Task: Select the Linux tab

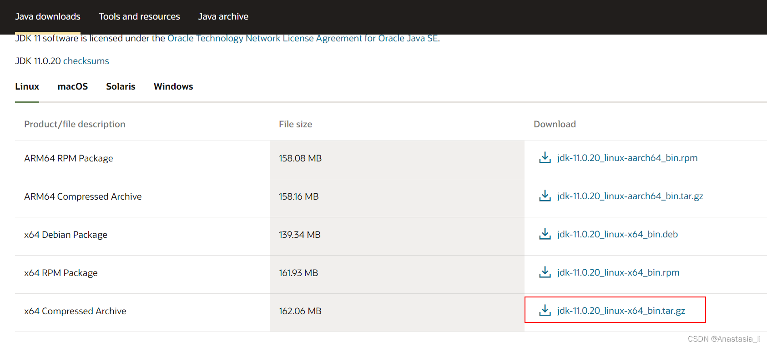Action: (x=27, y=86)
